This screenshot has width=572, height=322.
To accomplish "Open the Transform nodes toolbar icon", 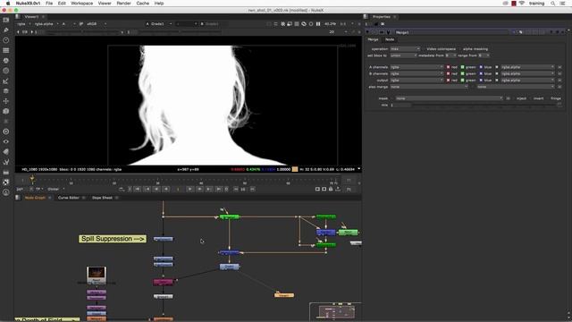I will pos(6,101).
